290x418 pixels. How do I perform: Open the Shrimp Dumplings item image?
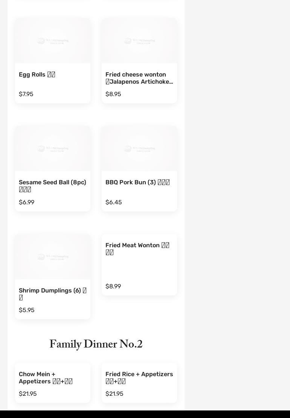point(53,257)
